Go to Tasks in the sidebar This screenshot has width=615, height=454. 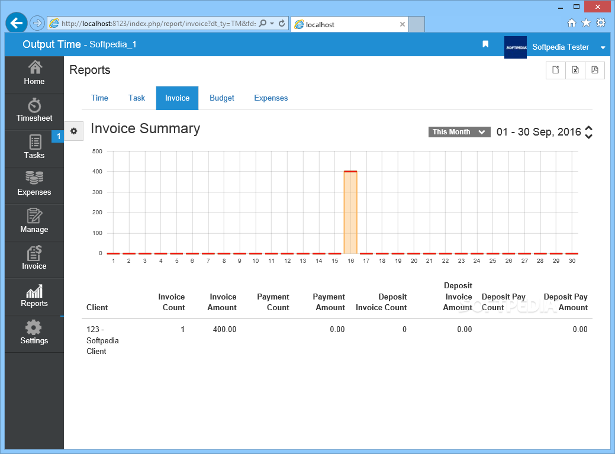point(34,149)
